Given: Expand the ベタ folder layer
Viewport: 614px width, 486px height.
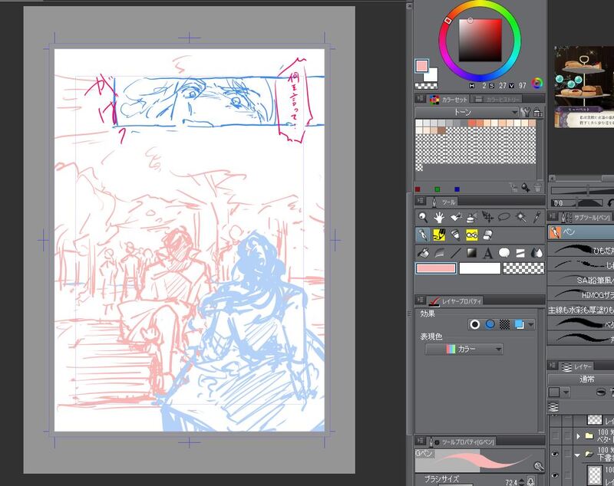Looking at the screenshot, I should pos(579,436).
